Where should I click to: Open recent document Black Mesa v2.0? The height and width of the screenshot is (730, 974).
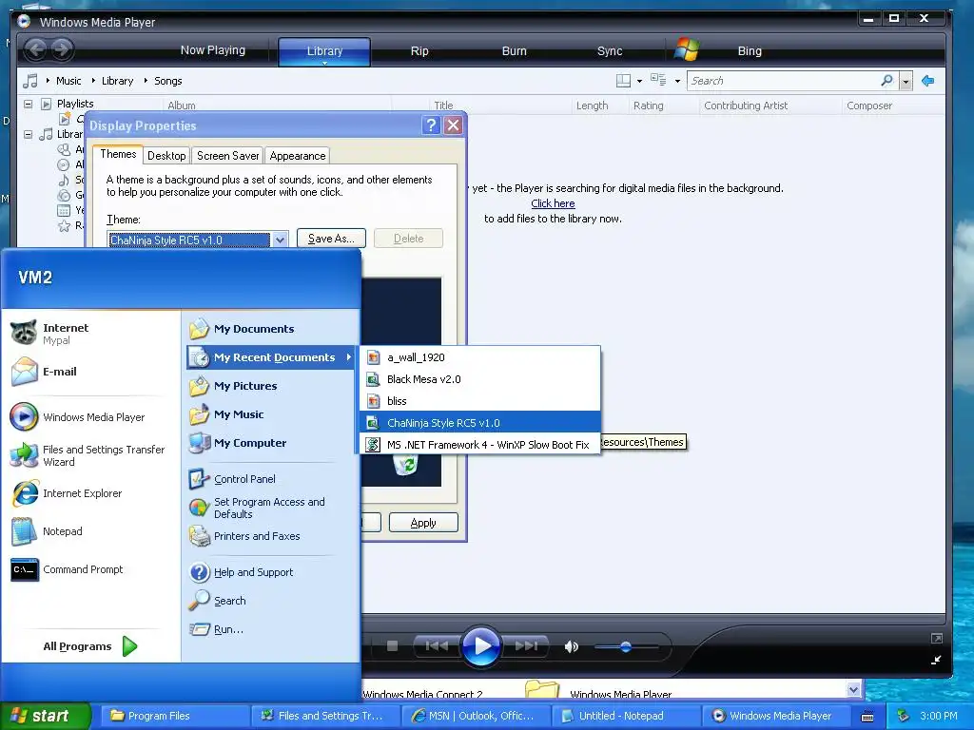click(x=480, y=379)
